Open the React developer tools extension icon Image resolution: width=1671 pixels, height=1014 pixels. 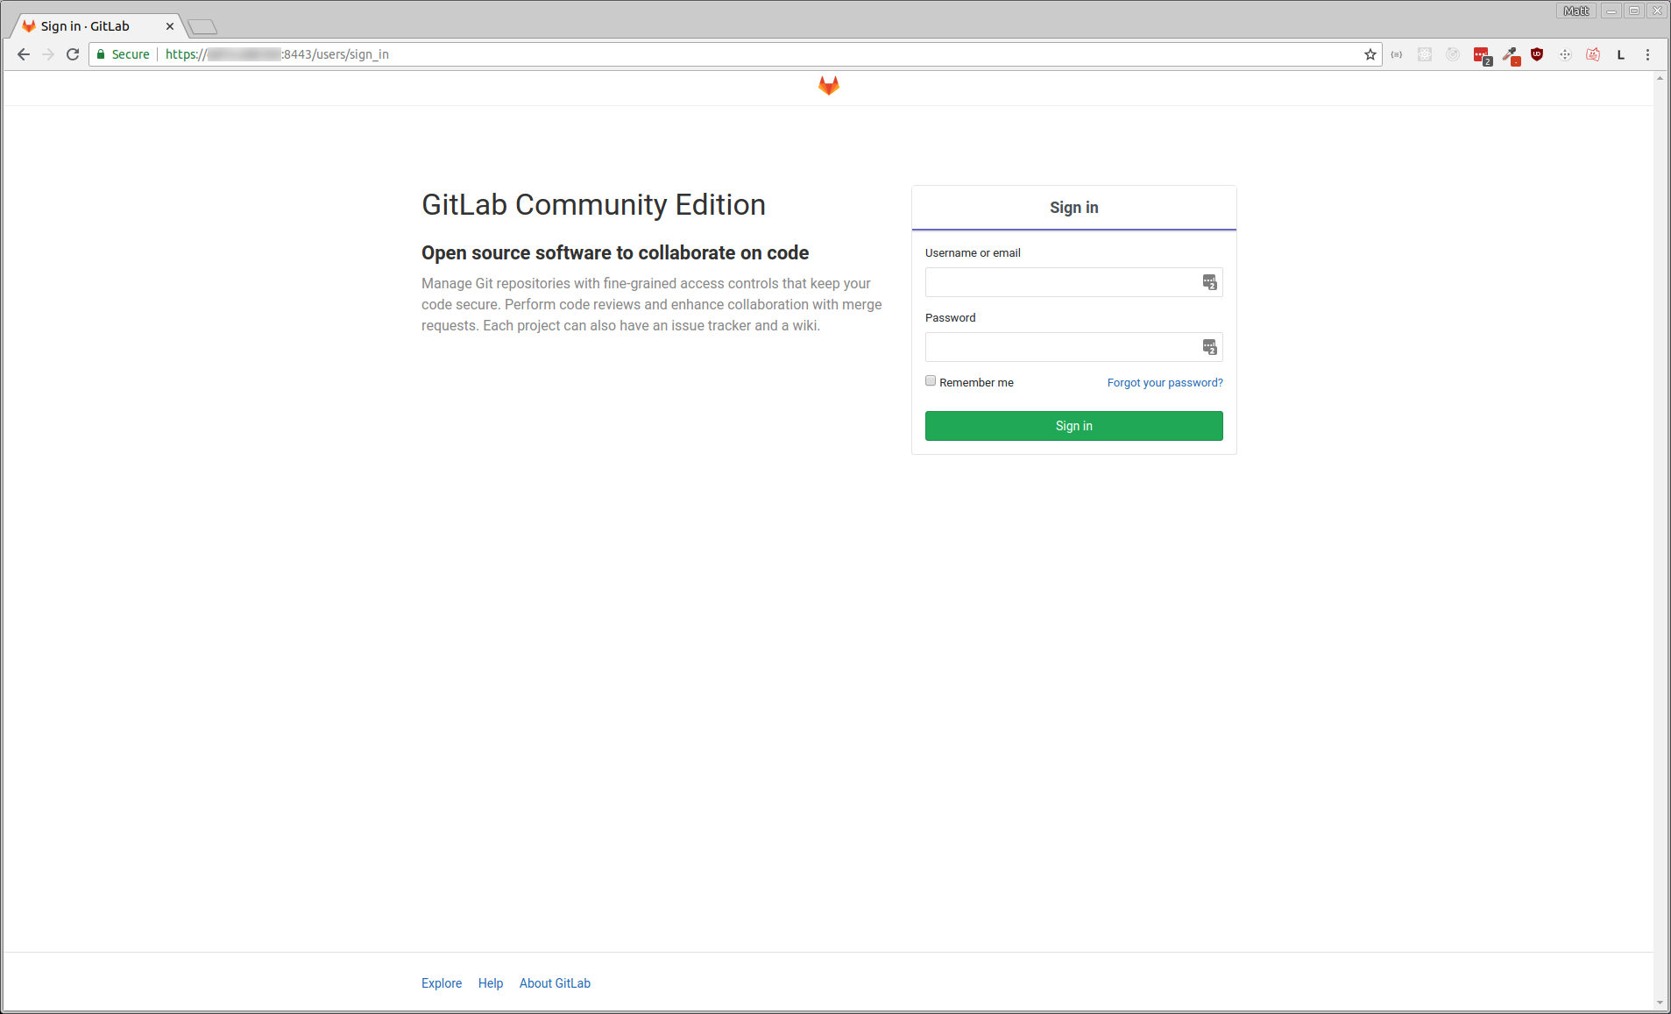click(x=1425, y=54)
